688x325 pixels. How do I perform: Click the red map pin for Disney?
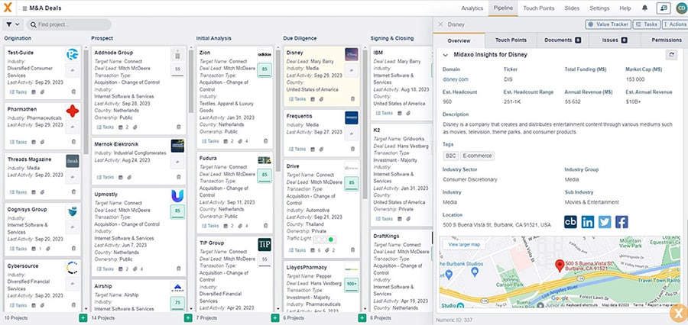point(560,265)
